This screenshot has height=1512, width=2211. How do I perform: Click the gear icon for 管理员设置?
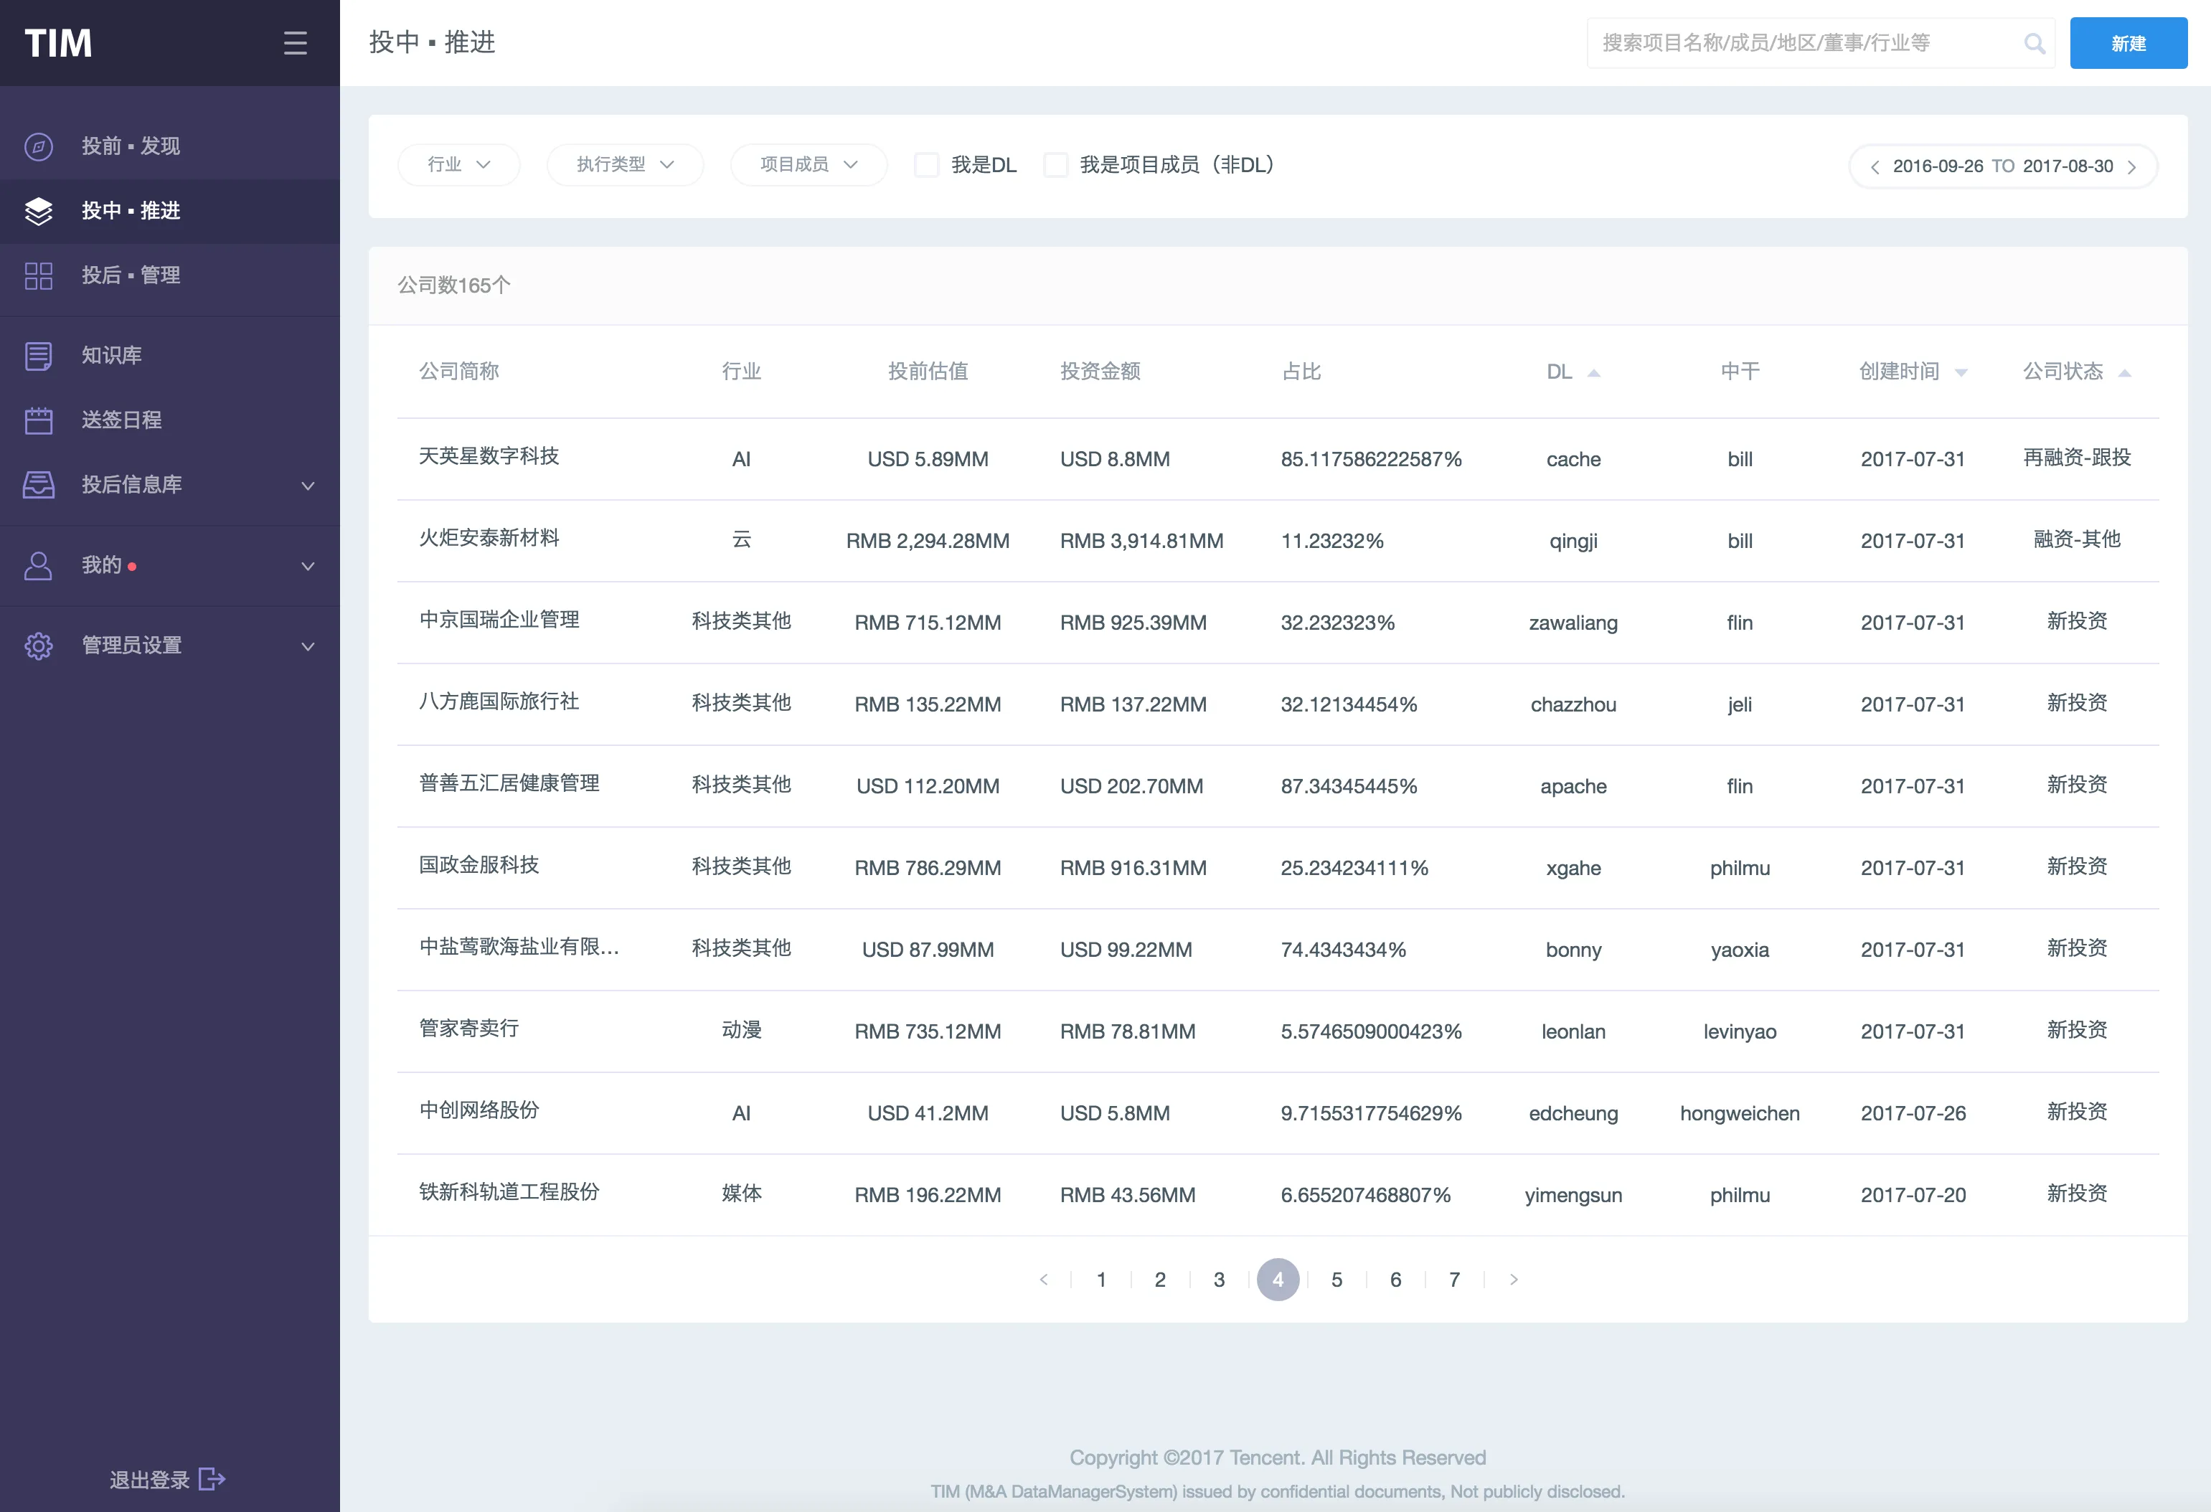coord(38,646)
